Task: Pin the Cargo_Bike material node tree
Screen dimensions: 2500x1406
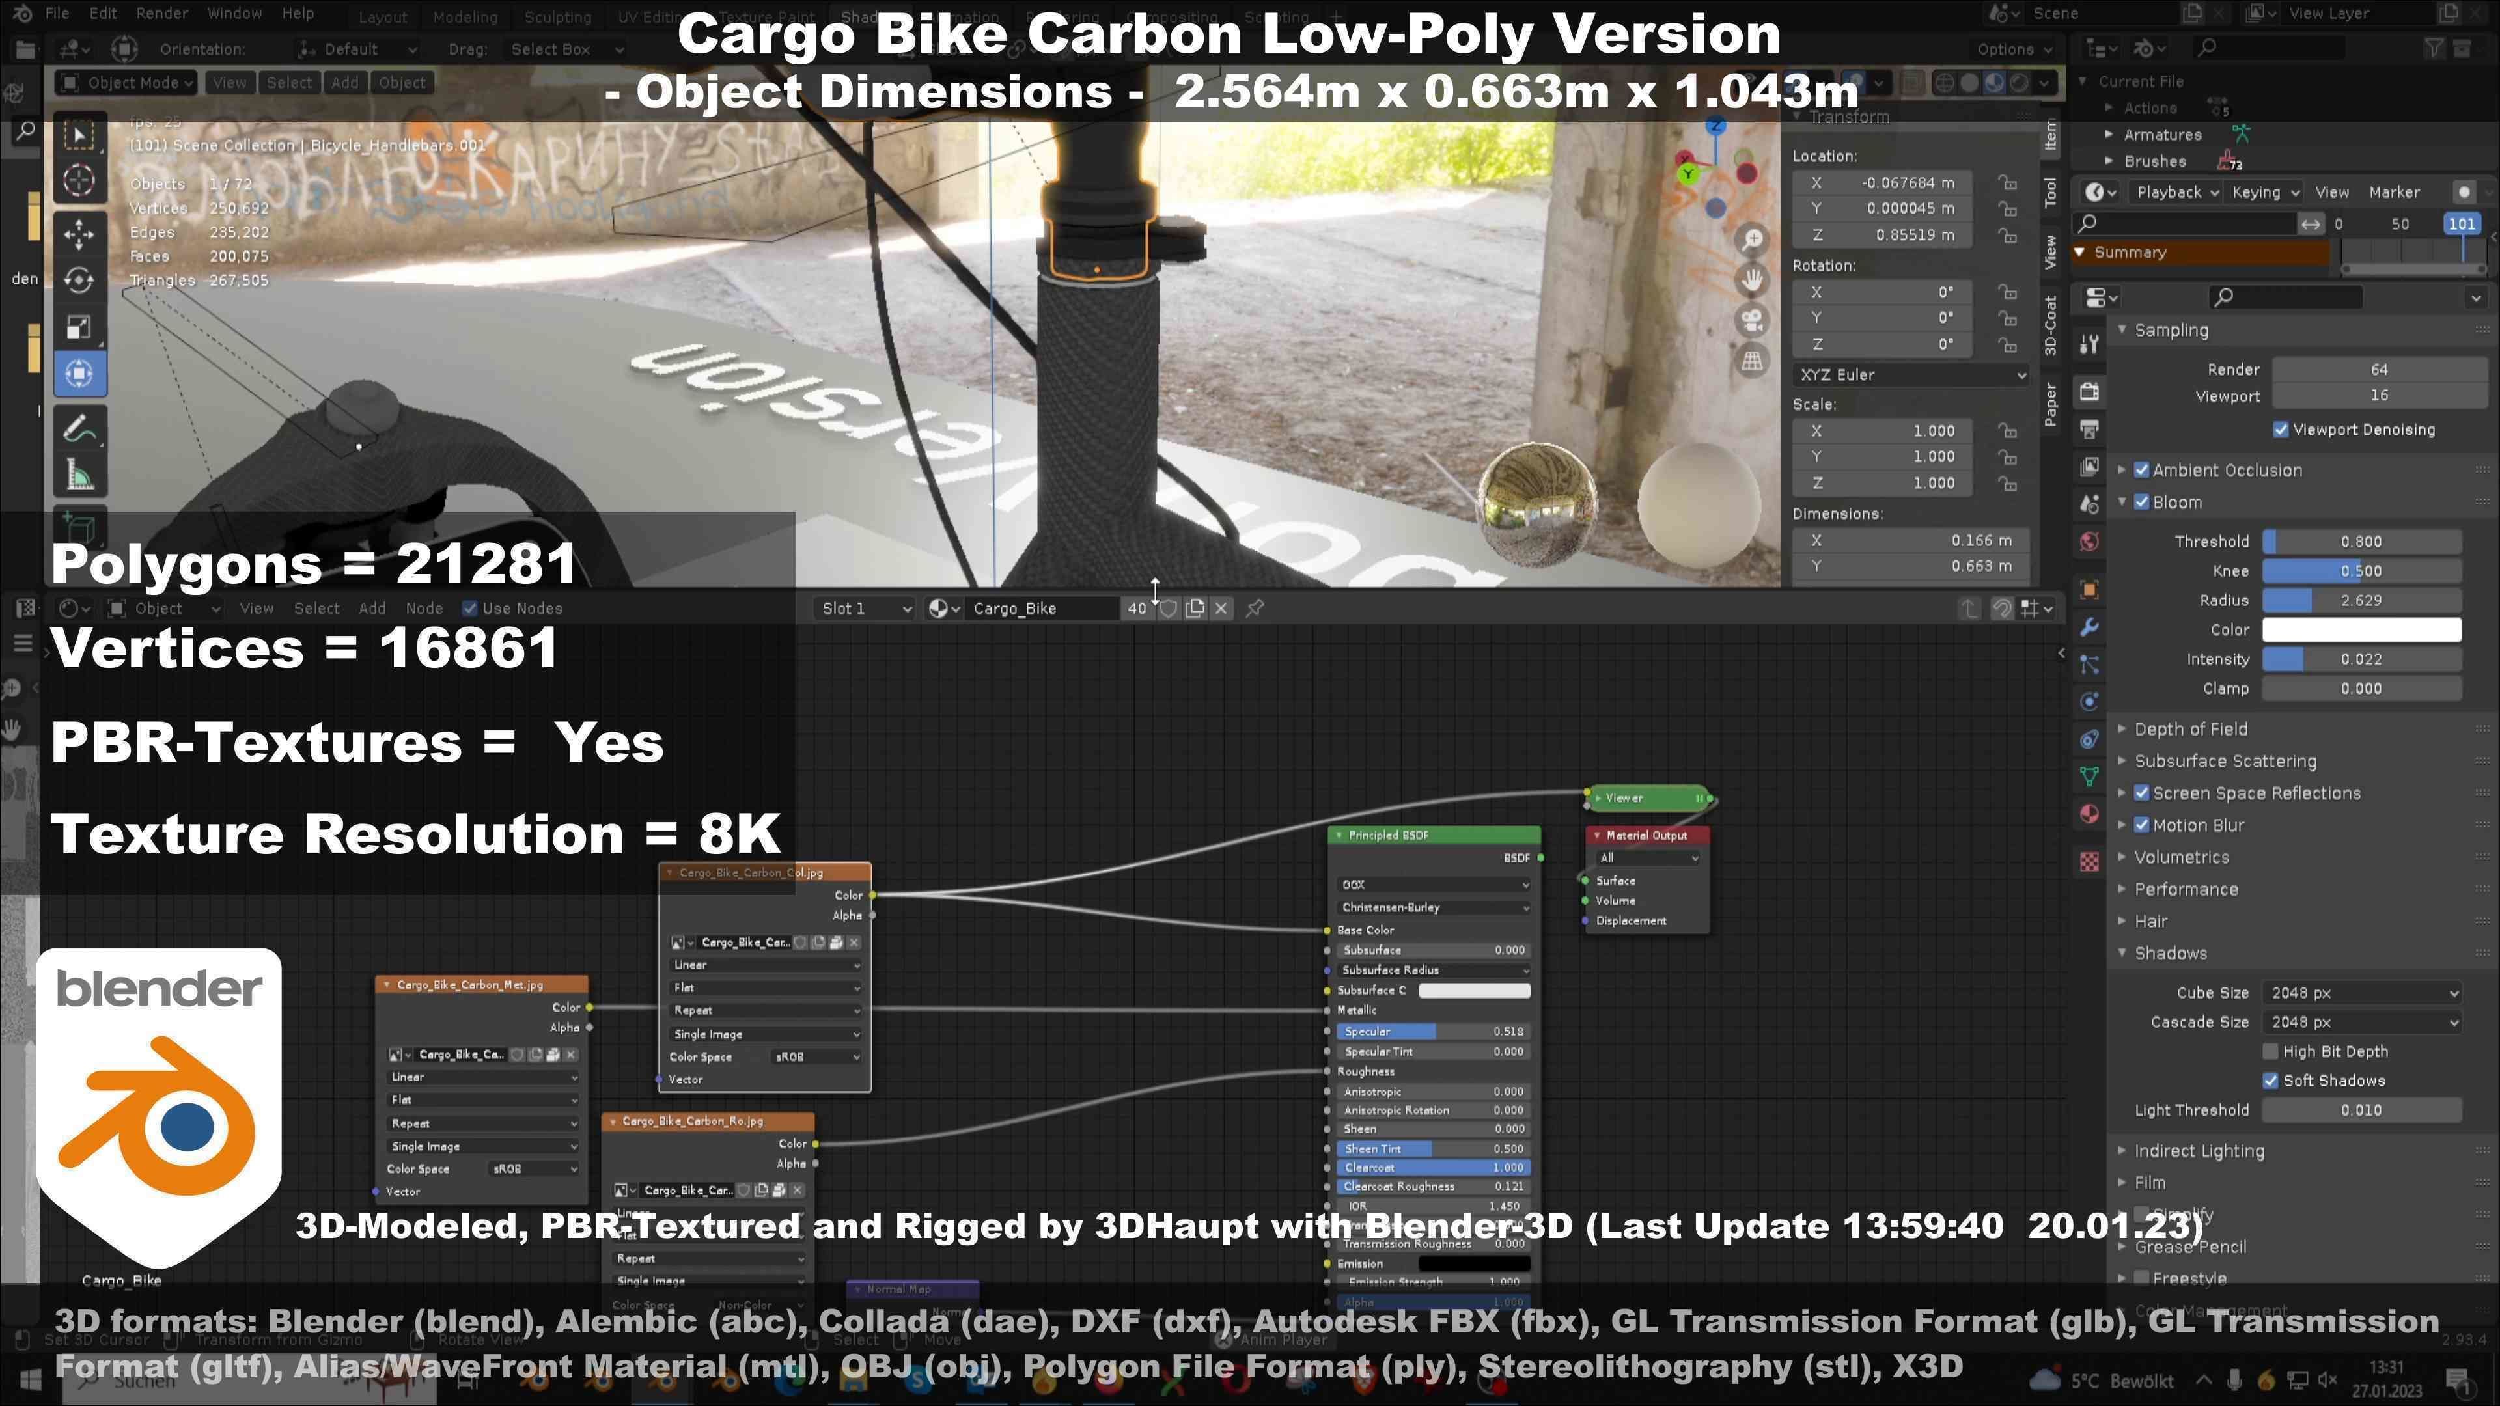Action: (1255, 609)
